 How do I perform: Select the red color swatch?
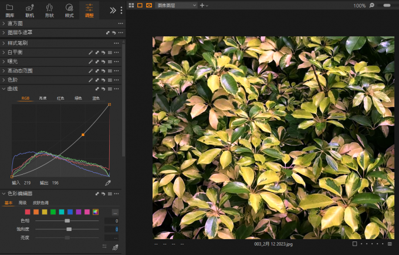click(x=28, y=212)
